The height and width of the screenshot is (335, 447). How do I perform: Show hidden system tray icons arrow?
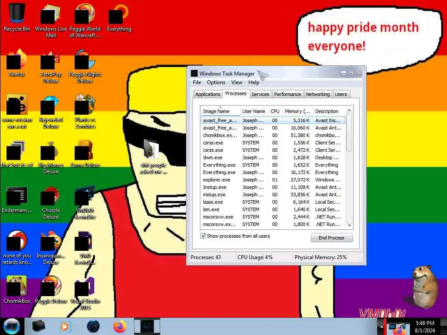(382, 327)
